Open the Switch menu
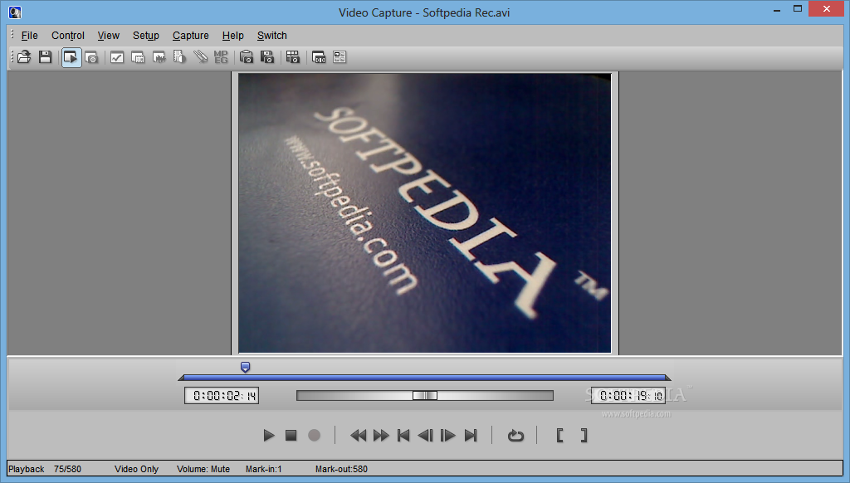 pyautogui.click(x=271, y=35)
